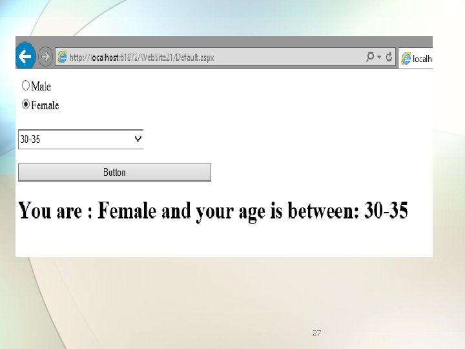465x349 pixels.
Task: Click the 'You are : Female' result text
Action: click(88, 211)
